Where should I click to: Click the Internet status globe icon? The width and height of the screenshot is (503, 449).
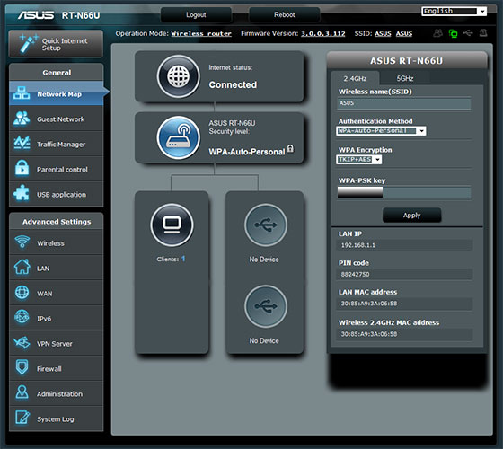[179, 76]
